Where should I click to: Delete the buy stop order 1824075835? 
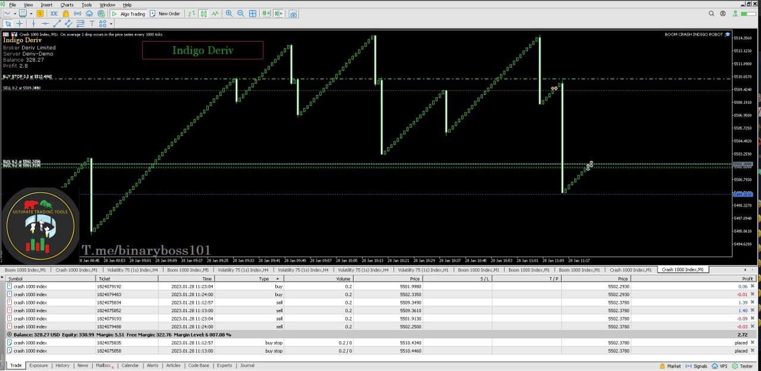(x=752, y=343)
